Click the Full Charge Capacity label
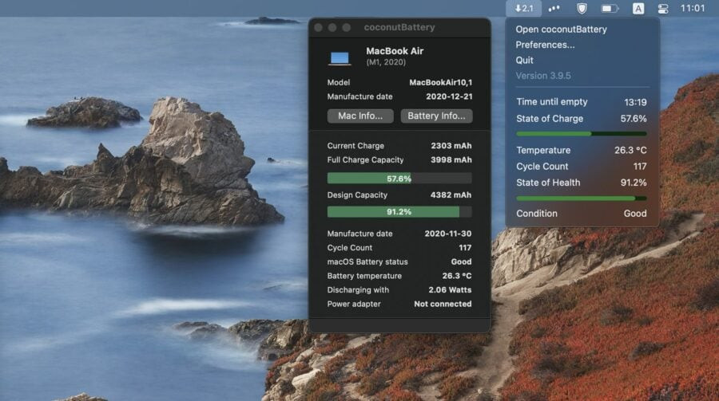 (365, 159)
